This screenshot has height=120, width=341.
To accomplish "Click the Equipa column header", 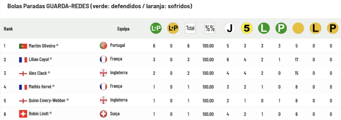I will coord(123,29).
